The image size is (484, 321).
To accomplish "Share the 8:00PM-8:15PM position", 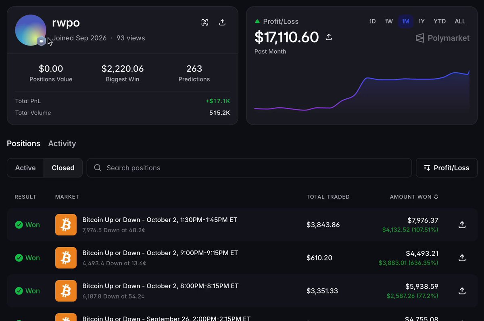I will pos(462,291).
